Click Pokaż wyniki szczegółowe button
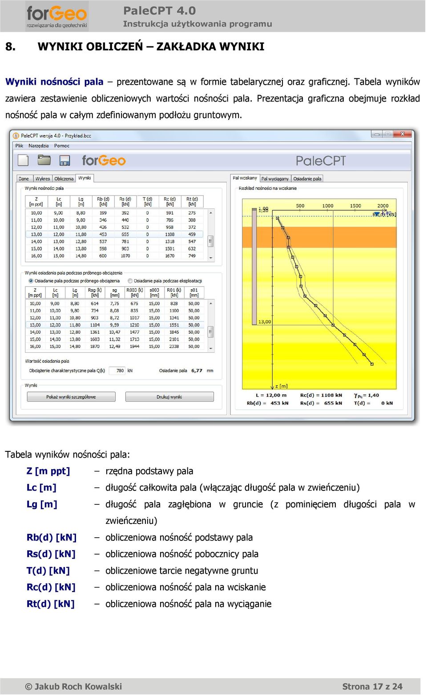Image resolution: width=427 pixels, height=695 pixels. tap(71, 397)
